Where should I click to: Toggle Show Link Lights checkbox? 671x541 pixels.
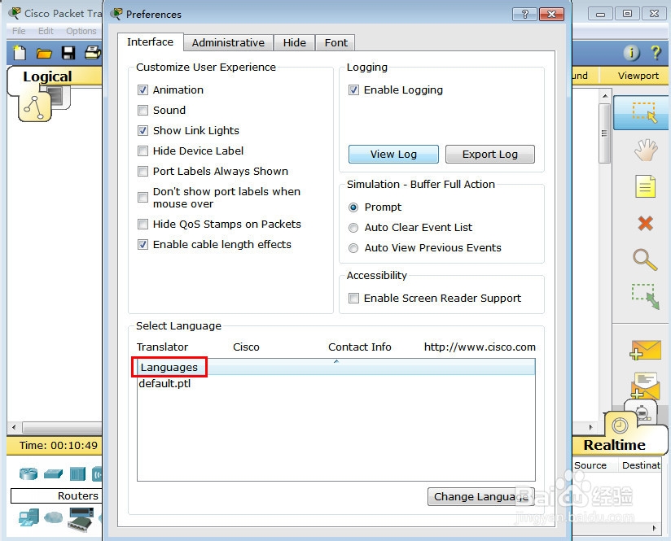click(143, 130)
